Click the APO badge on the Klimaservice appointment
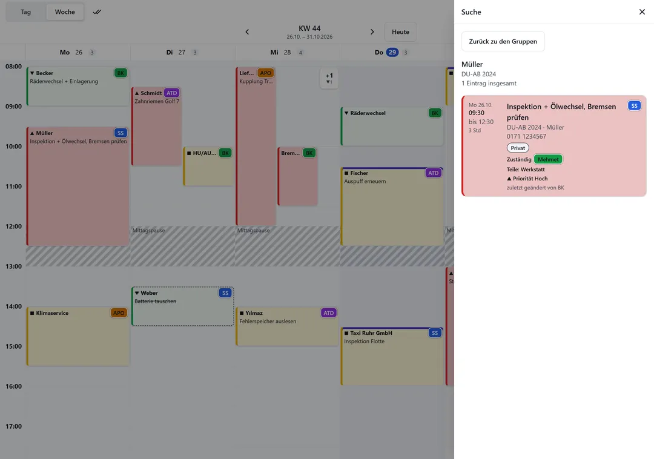This screenshot has height=459, width=654. [x=119, y=313]
